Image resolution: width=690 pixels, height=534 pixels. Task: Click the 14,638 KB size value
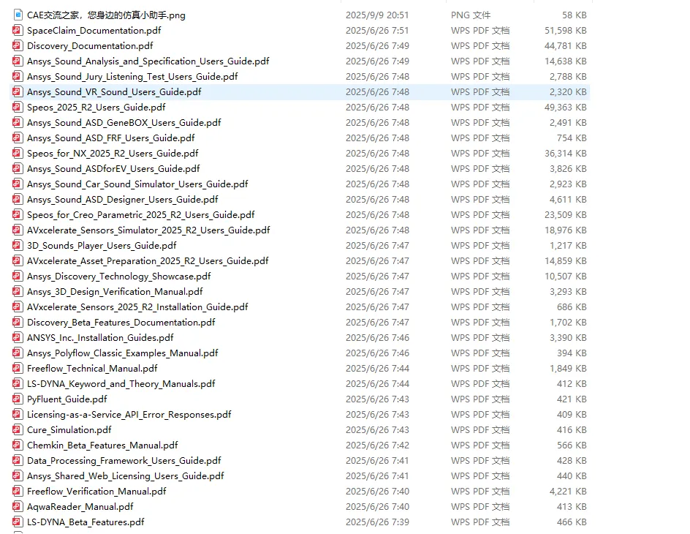[566, 61]
